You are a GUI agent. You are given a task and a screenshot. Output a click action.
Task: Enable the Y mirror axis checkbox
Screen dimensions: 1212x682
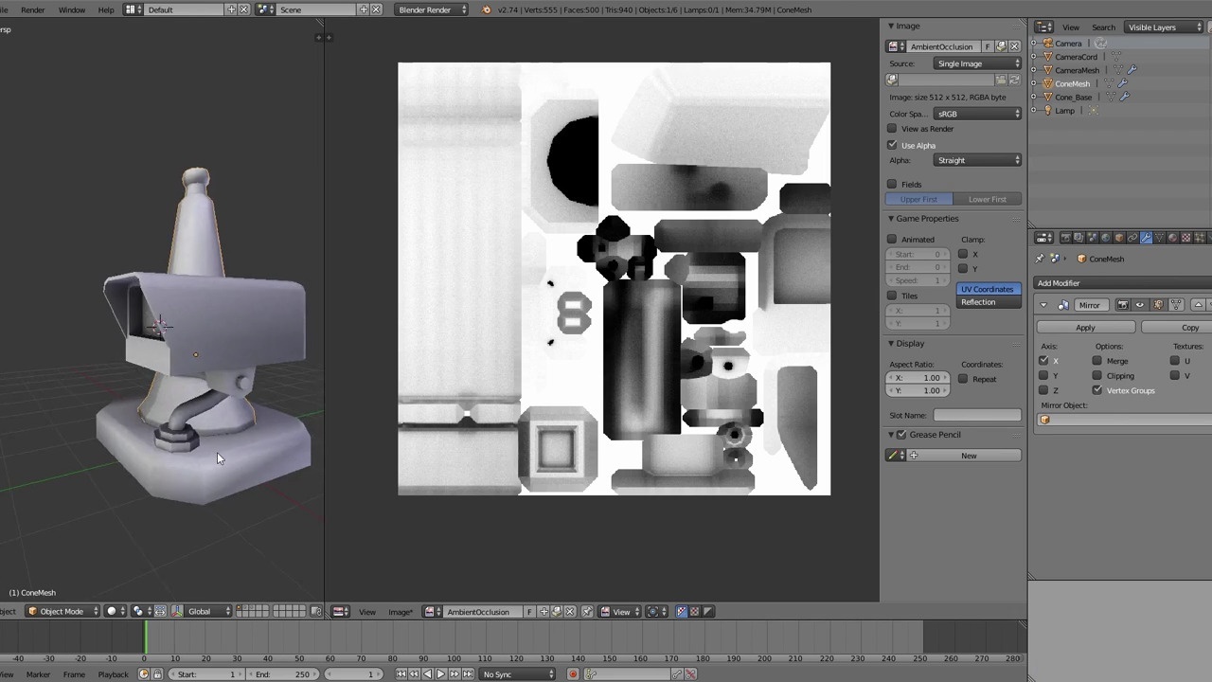(x=1044, y=375)
